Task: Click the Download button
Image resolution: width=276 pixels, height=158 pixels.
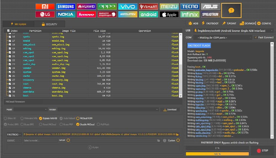Action: click(170, 110)
